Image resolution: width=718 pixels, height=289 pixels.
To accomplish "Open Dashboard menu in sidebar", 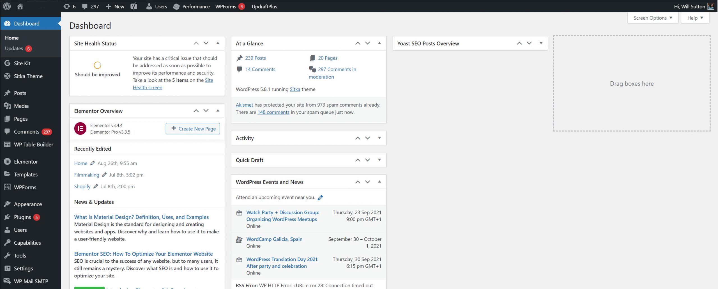I will tap(30, 24).
